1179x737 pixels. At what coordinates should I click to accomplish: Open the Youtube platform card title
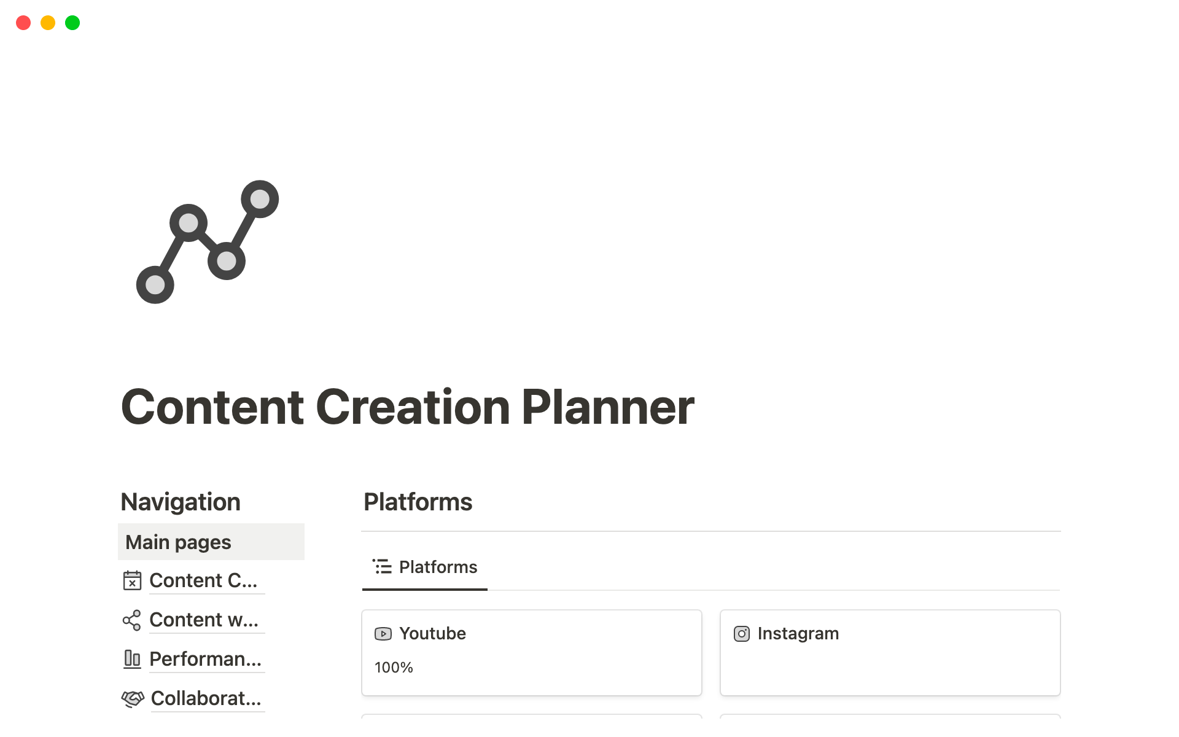[x=432, y=634]
